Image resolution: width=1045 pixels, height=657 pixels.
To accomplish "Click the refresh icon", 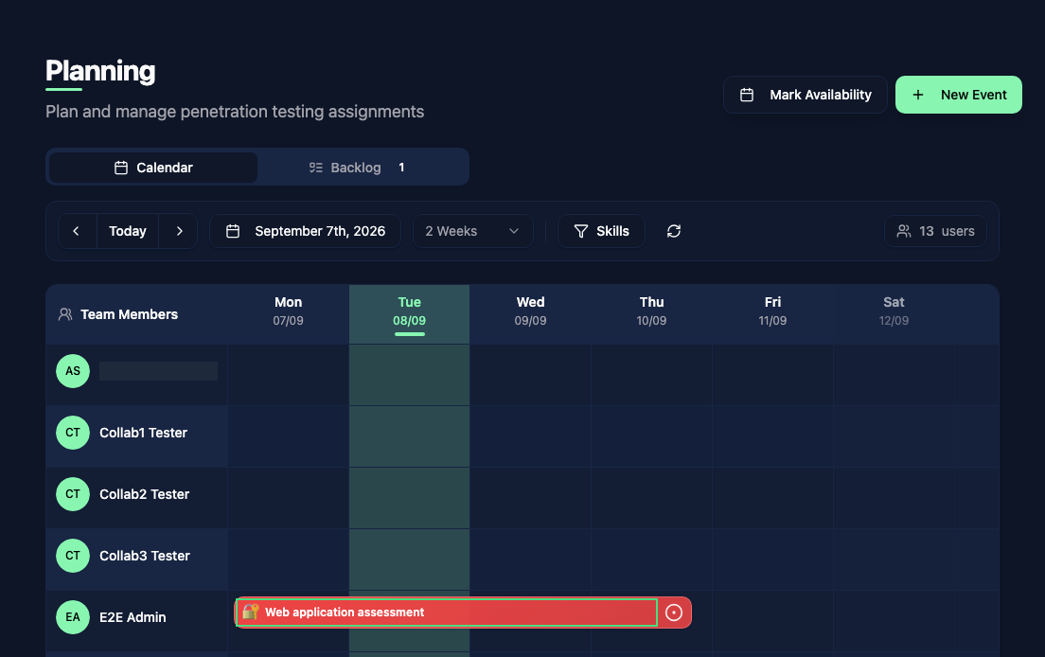I will point(674,231).
